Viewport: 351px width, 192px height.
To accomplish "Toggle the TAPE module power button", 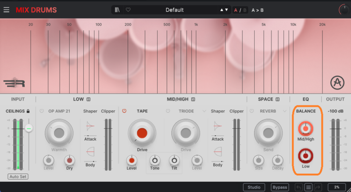I will click(124, 111).
